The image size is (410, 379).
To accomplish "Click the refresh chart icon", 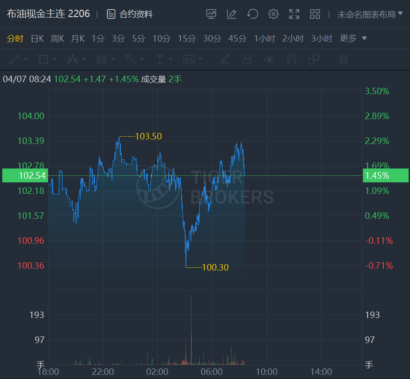I will [252, 14].
